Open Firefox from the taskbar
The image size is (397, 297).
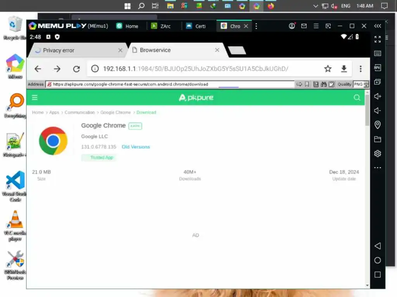(x=271, y=6)
